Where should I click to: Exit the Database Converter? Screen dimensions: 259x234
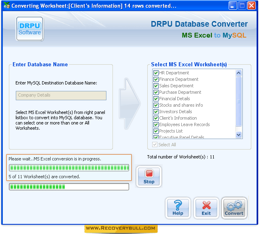pyautogui.click(x=206, y=208)
